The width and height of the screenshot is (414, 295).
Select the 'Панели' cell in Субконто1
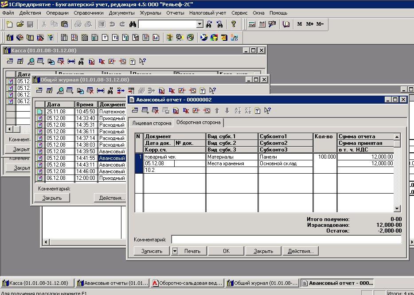[285, 157]
